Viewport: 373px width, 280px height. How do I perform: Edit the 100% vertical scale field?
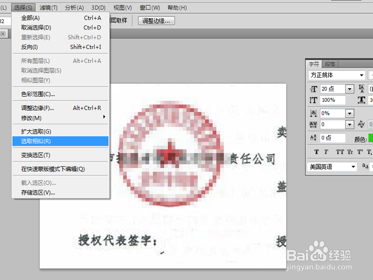coord(333,100)
